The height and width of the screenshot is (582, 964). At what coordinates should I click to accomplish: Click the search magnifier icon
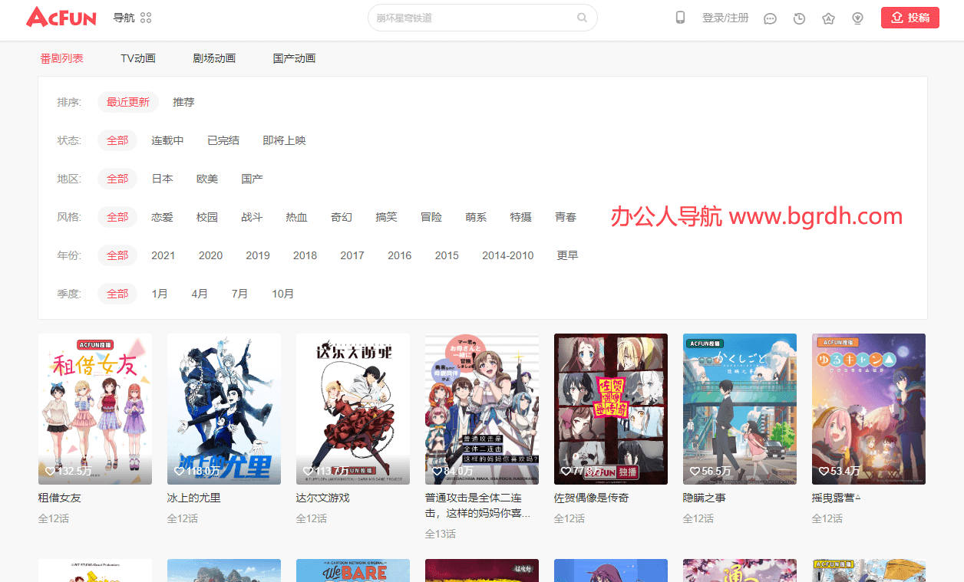(581, 16)
